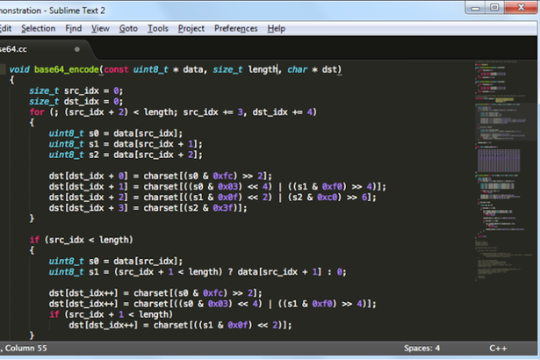Viewport: 540px width, 360px height.
Task: Open the Tools menu
Action: click(158, 28)
